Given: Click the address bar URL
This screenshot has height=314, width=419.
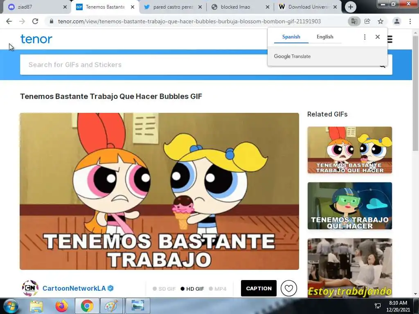Looking at the screenshot, I should pos(189,21).
